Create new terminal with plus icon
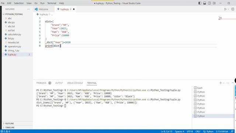 pyautogui.click(x=221, y=83)
